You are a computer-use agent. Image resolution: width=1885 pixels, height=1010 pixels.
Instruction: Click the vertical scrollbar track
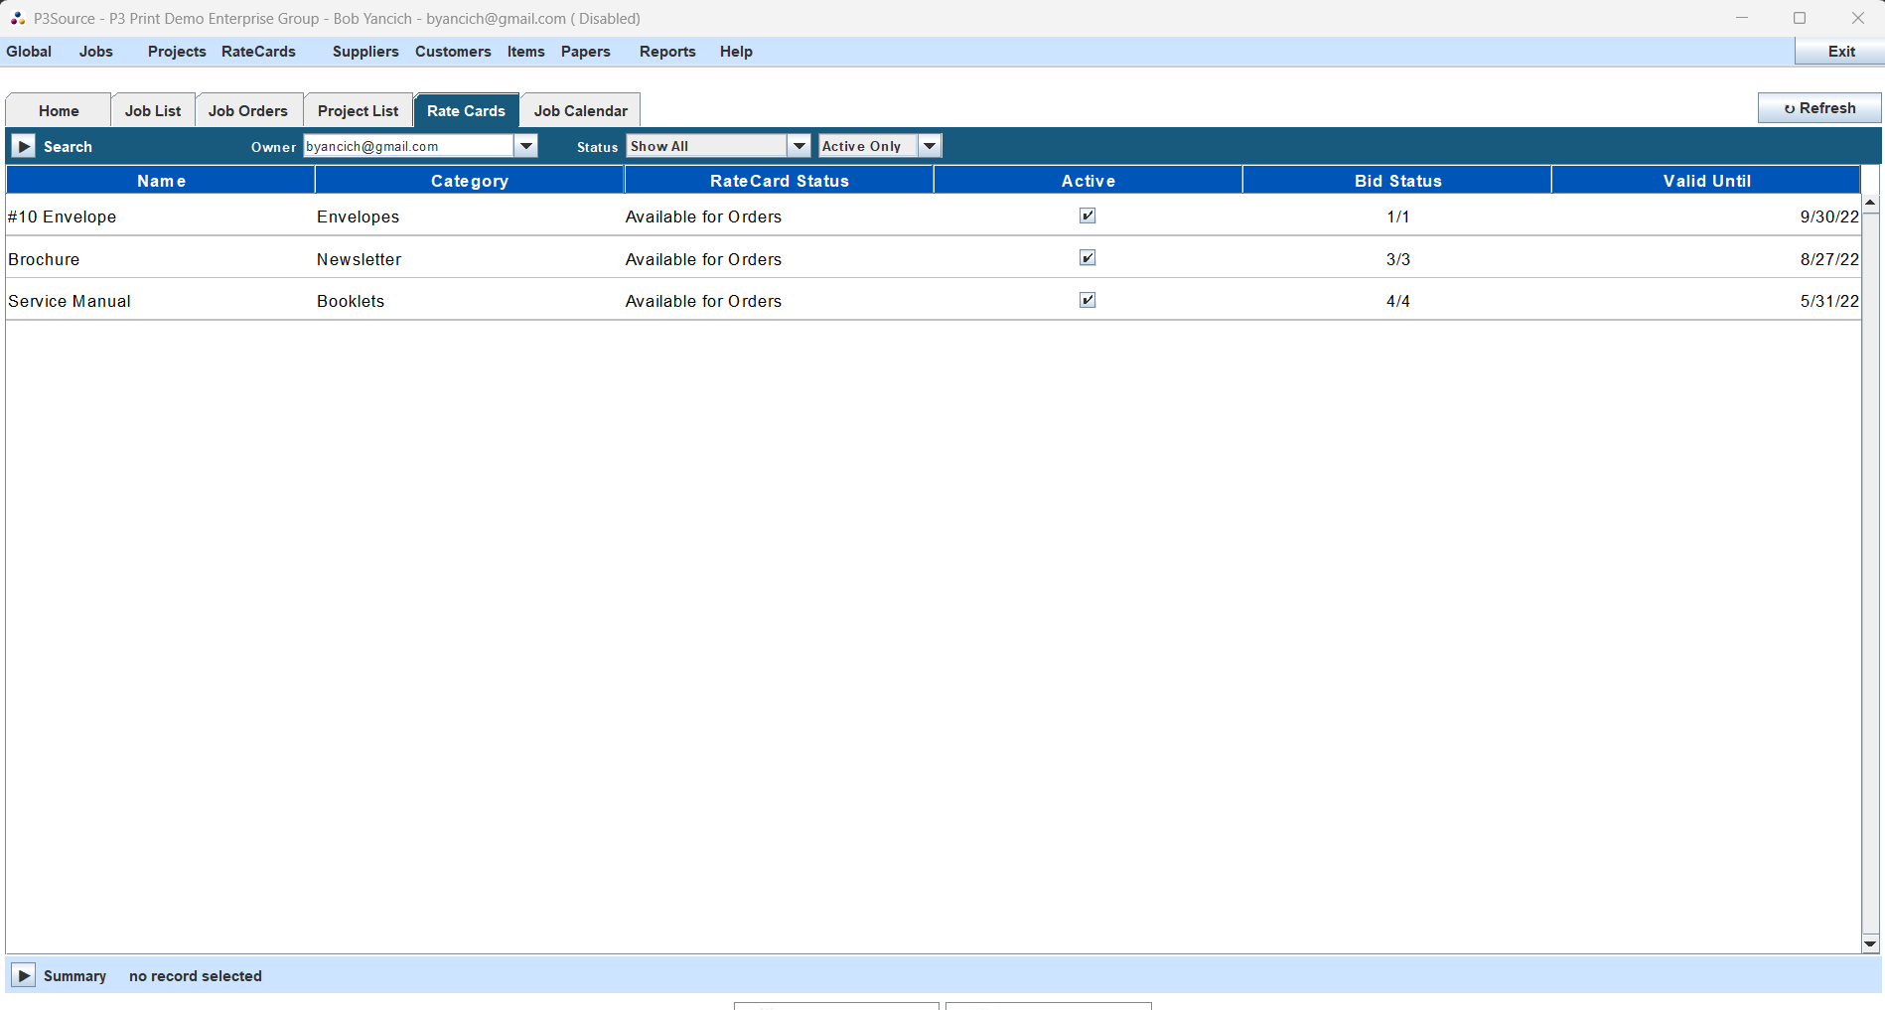click(1870, 576)
